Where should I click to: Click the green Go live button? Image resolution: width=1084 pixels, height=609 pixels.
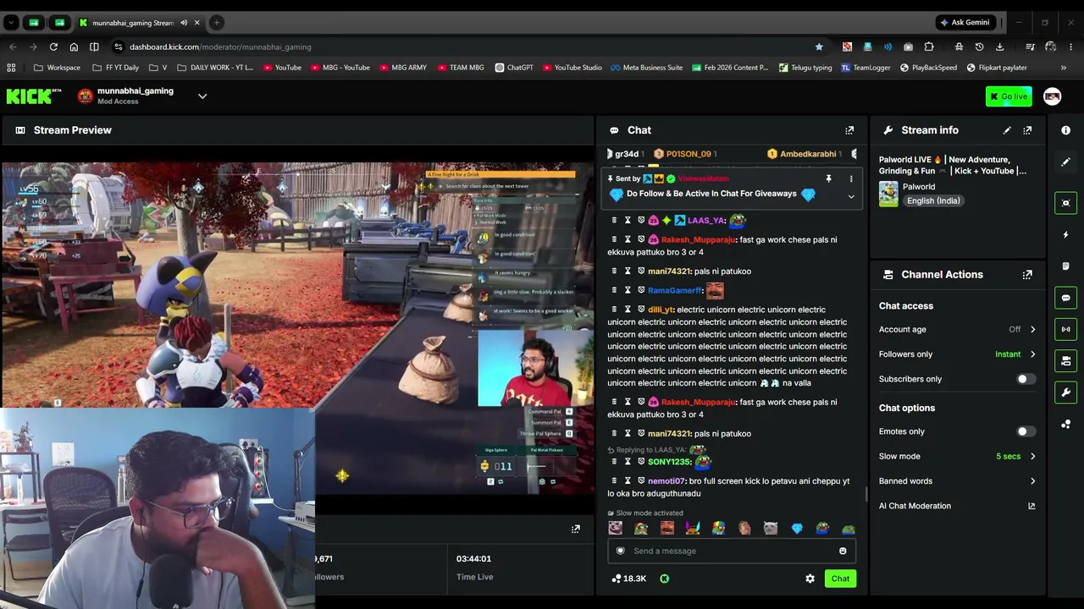coord(1009,96)
